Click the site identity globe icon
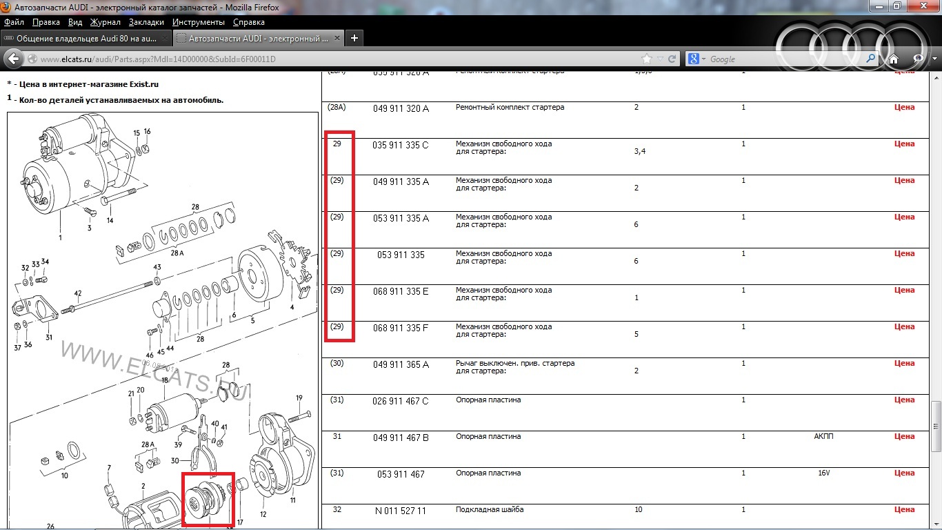942x530 pixels. (32, 59)
